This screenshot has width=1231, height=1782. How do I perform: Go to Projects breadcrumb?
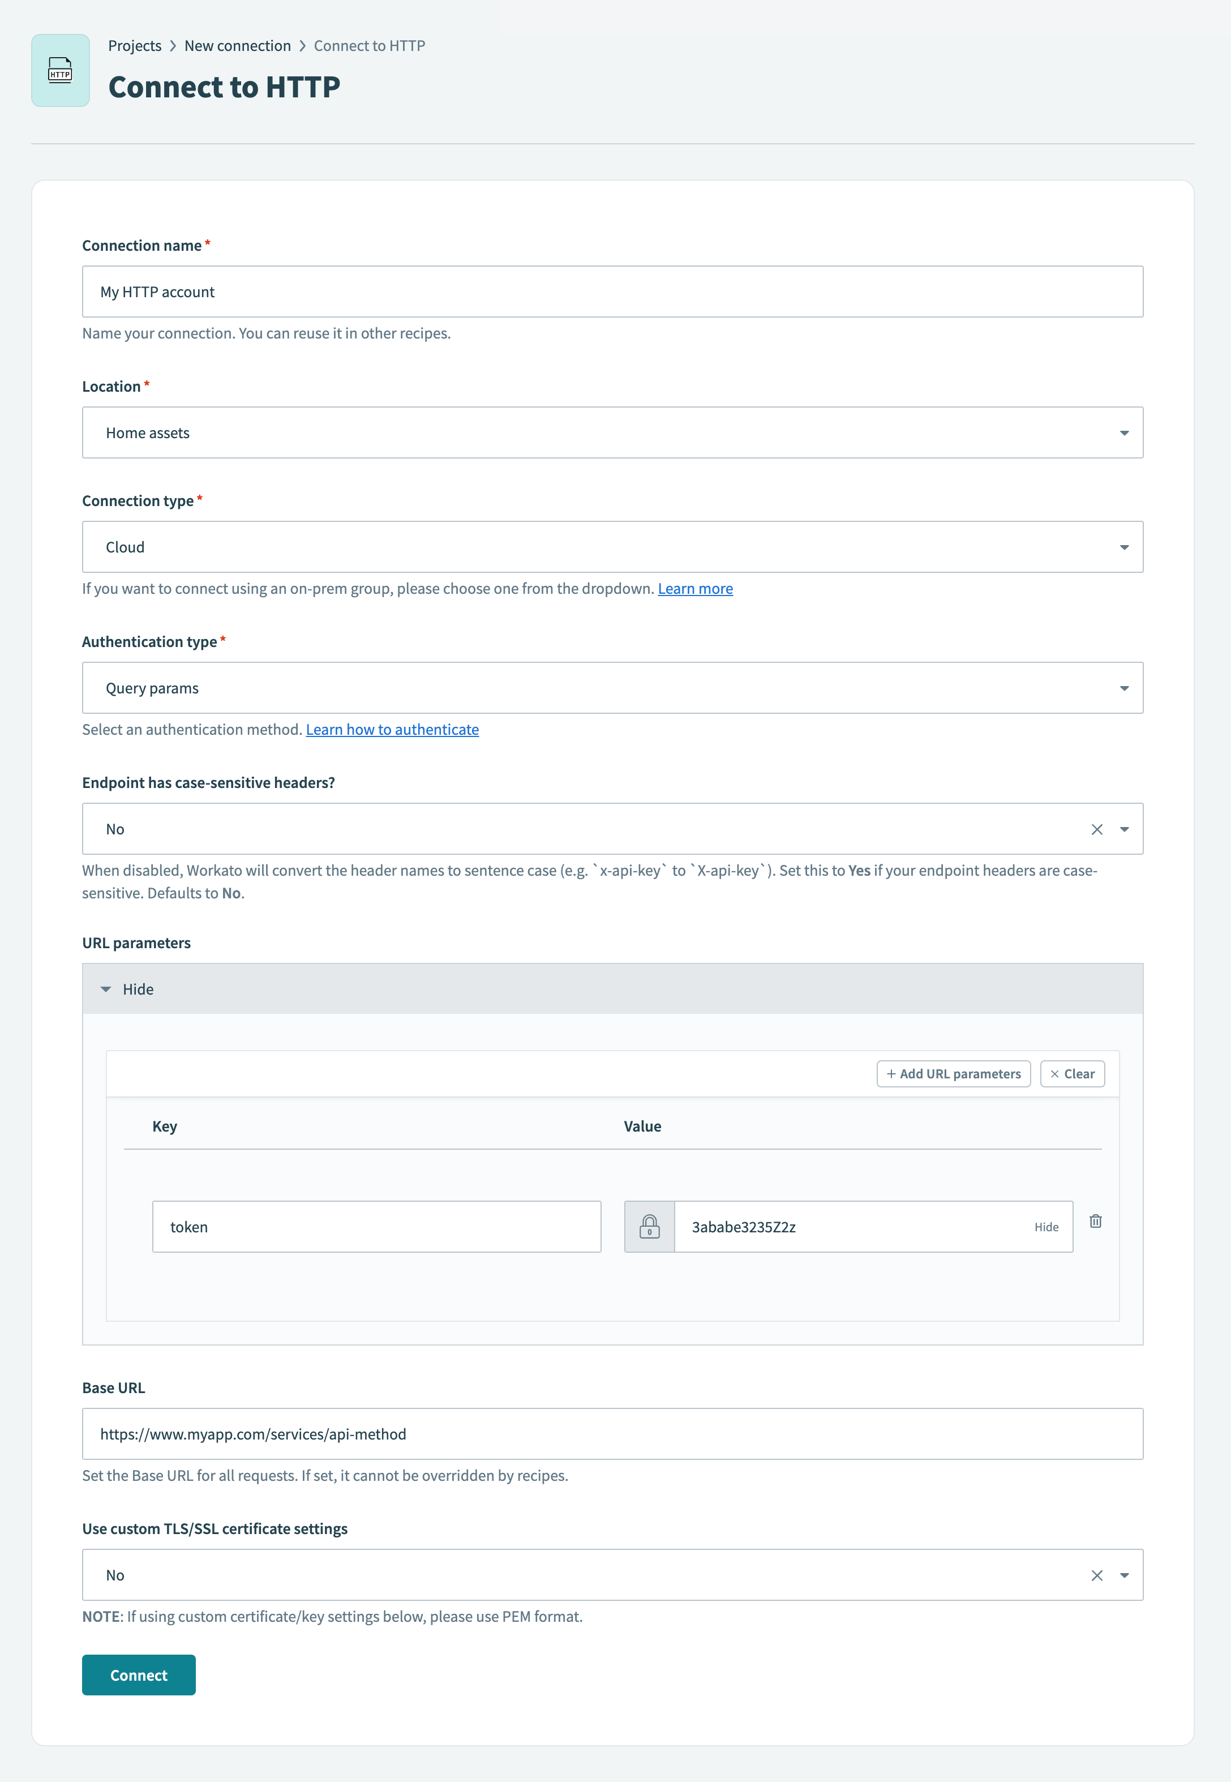[x=134, y=46]
